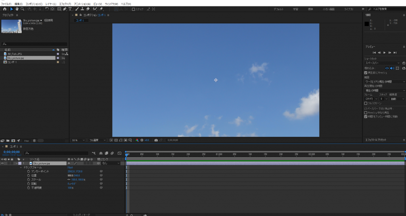Open the ファイル(F) menu

(x=6, y=4)
